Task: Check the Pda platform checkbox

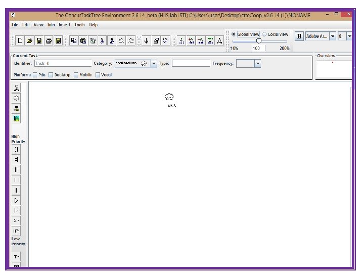Action: coord(35,75)
